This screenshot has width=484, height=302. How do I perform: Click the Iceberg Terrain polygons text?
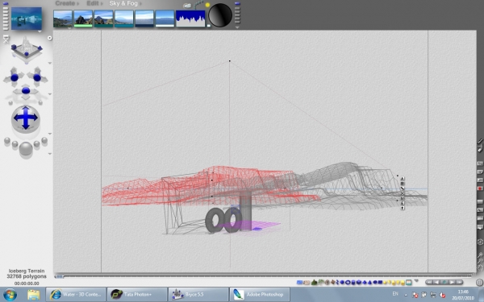(27, 274)
